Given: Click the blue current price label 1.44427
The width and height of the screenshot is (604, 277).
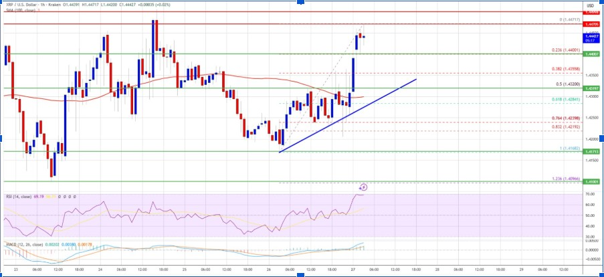Looking at the screenshot, I should click(592, 37).
